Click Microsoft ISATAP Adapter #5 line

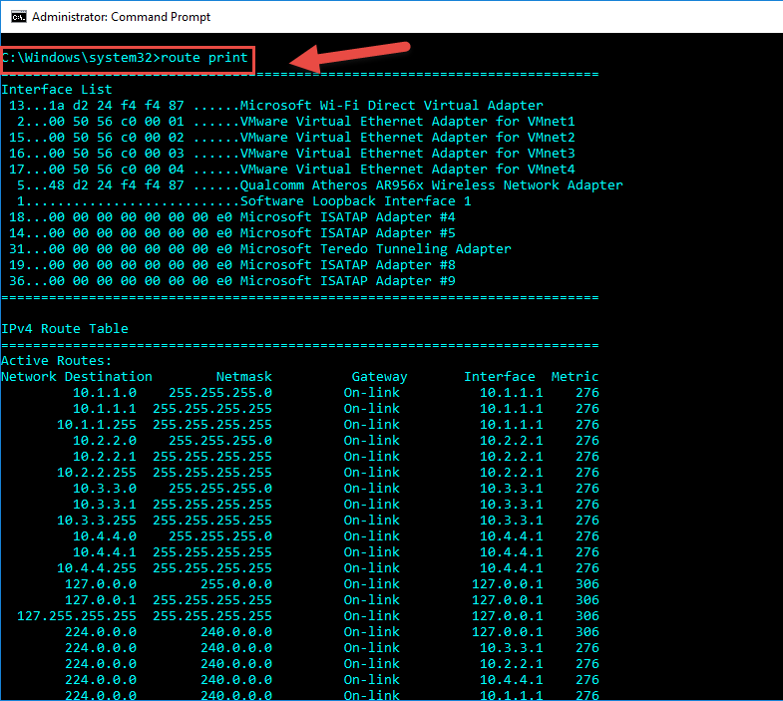232,233
